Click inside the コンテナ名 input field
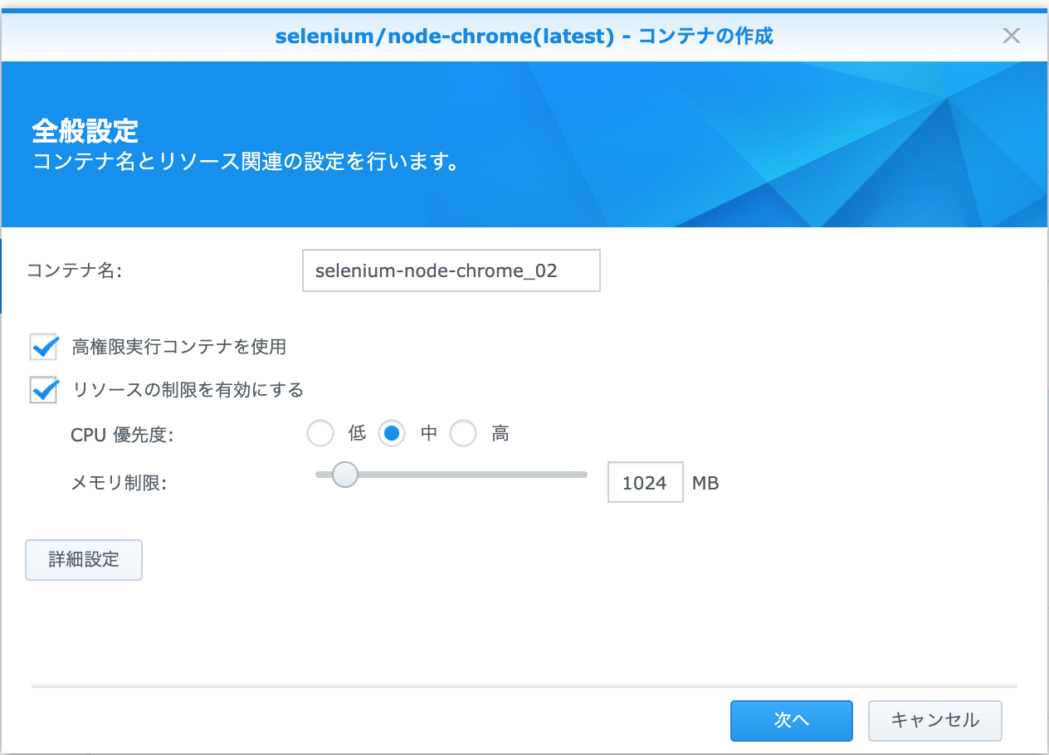This screenshot has width=1049, height=755. [x=451, y=270]
